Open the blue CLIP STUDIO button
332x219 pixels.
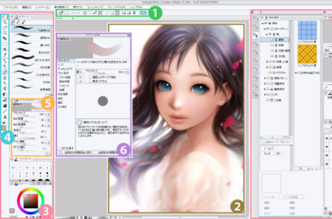click(143, 13)
